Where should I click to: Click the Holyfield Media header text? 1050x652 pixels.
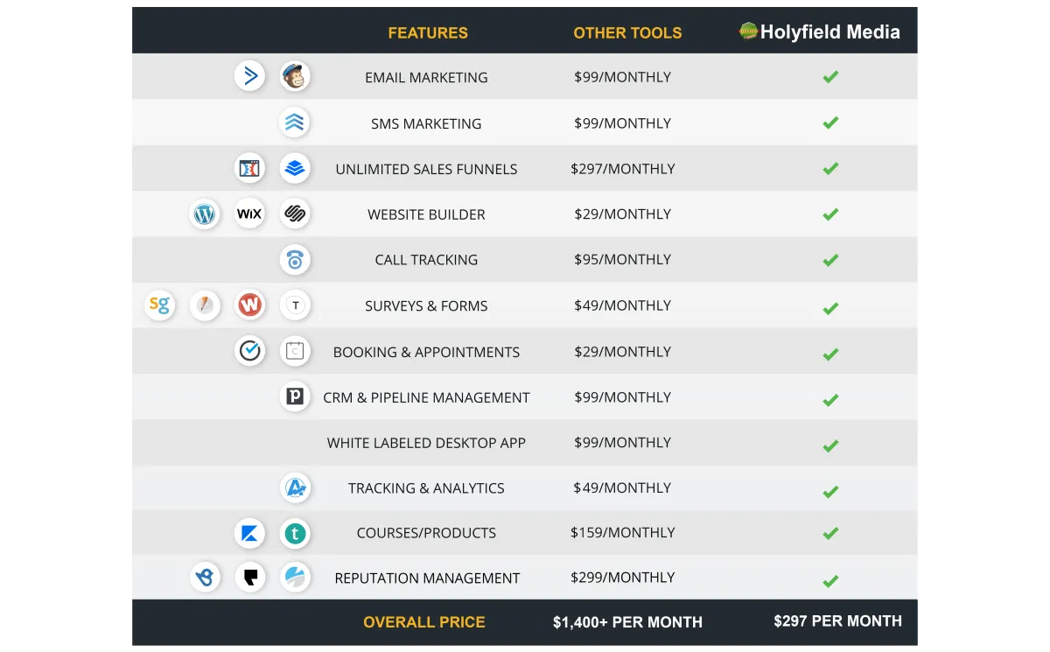(x=830, y=32)
